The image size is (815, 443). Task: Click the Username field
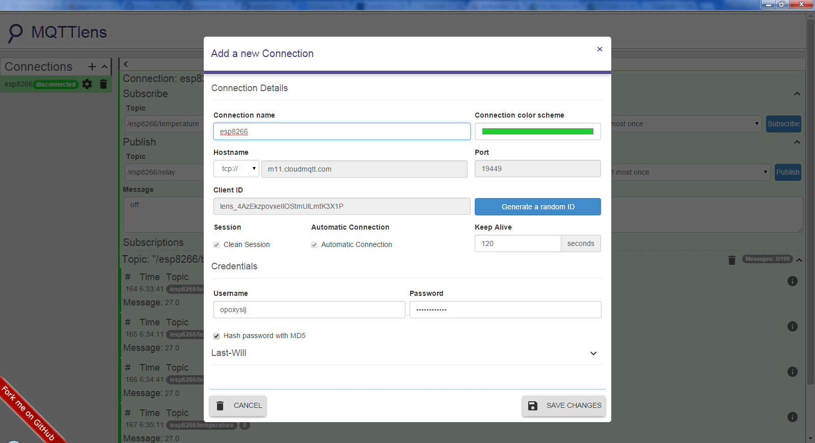tap(309, 310)
